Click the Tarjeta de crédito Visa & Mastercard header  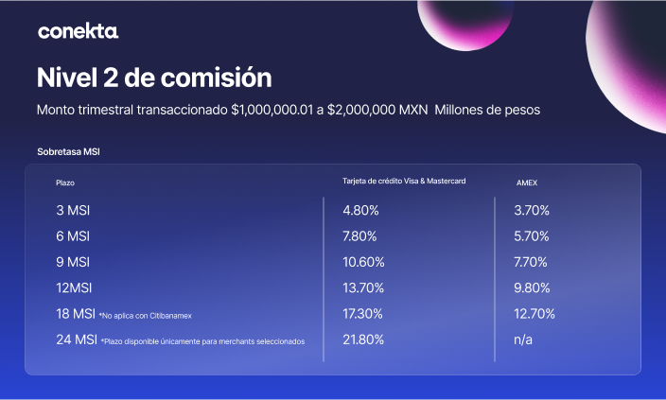(x=404, y=182)
